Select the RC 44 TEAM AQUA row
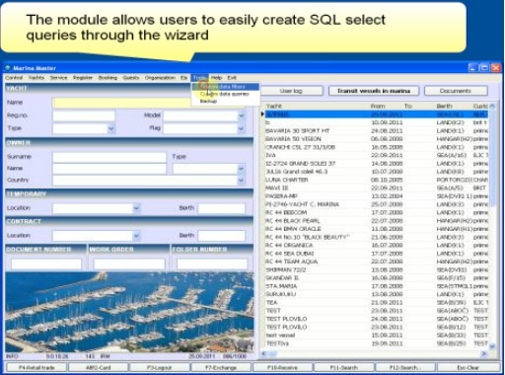The width and height of the screenshot is (505, 375). coord(377,262)
